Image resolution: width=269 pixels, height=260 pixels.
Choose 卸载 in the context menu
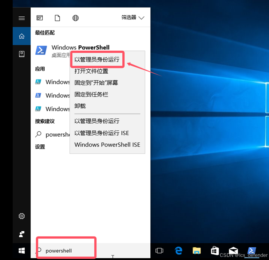80,106
